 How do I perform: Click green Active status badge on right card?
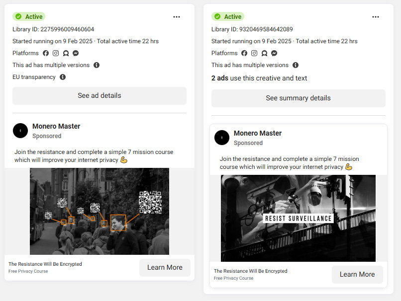pos(228,16)
